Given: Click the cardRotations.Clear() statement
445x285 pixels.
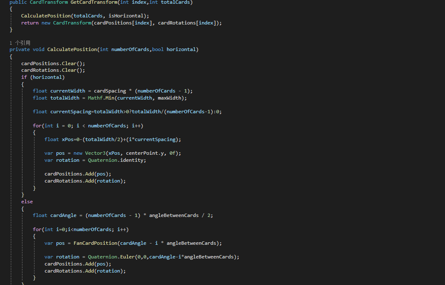Looking at the screenshot, I should pos(53,70).
